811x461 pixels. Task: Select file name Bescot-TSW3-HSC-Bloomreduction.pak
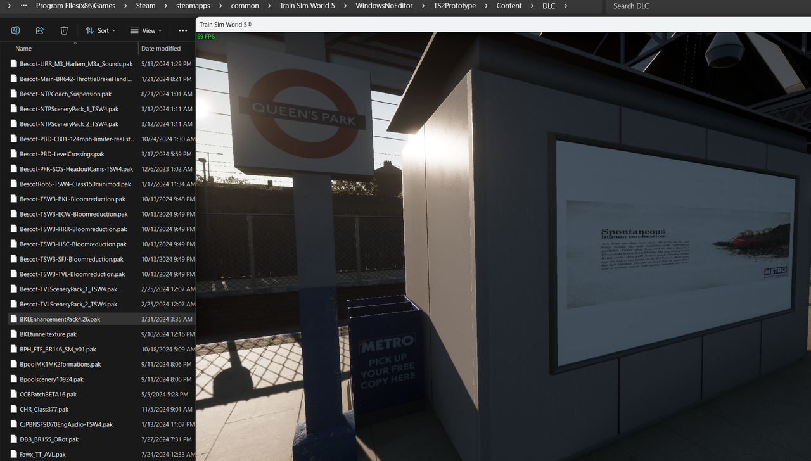73,244
